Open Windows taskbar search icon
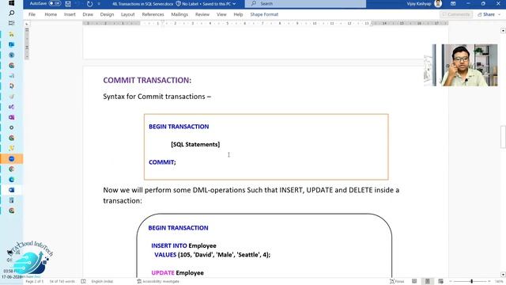The width and height of the screenshot is (506, 285). pyautogui.click(x=11, y=13)
